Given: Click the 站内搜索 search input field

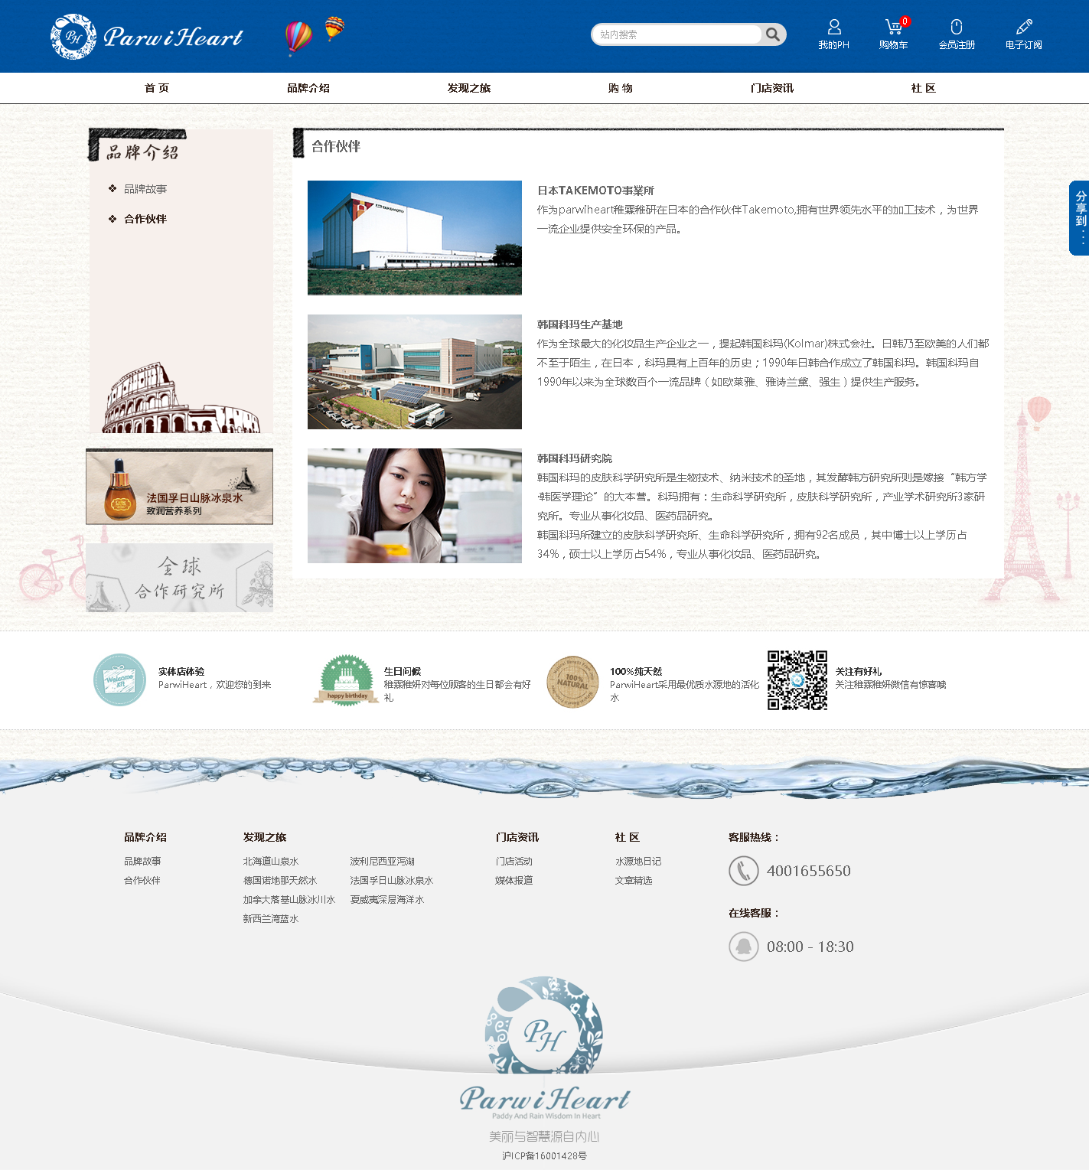Looking at the screenshot, I should 676,34.
